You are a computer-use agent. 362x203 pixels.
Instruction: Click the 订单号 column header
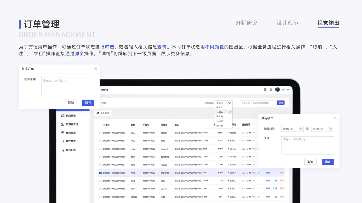[107, 125]
